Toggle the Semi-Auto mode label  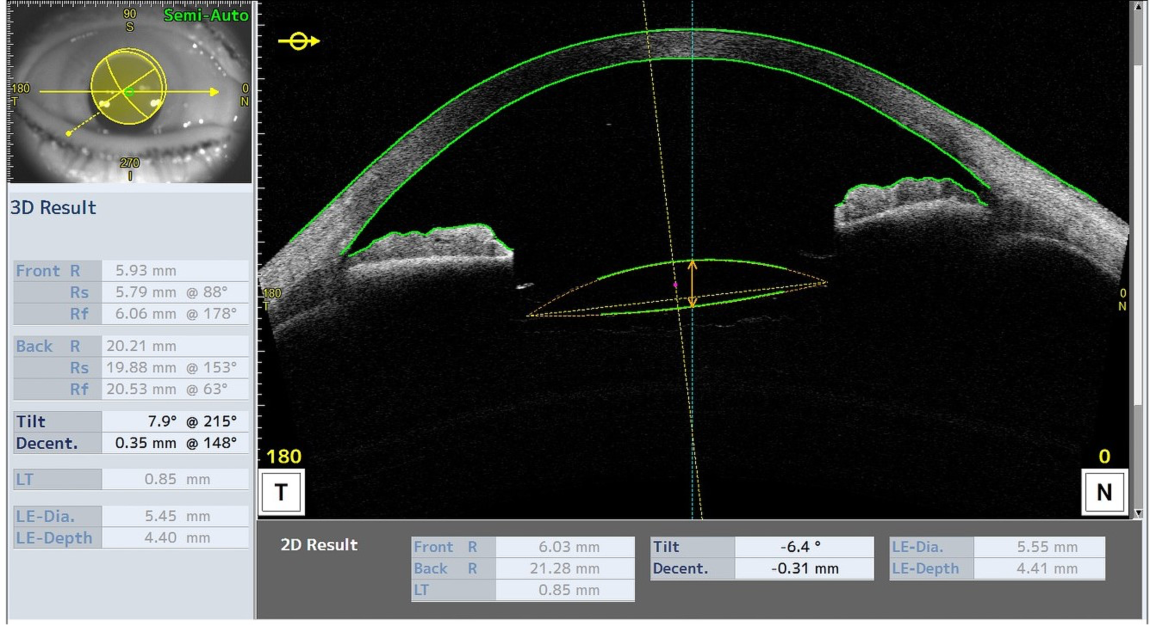(206, 16)
